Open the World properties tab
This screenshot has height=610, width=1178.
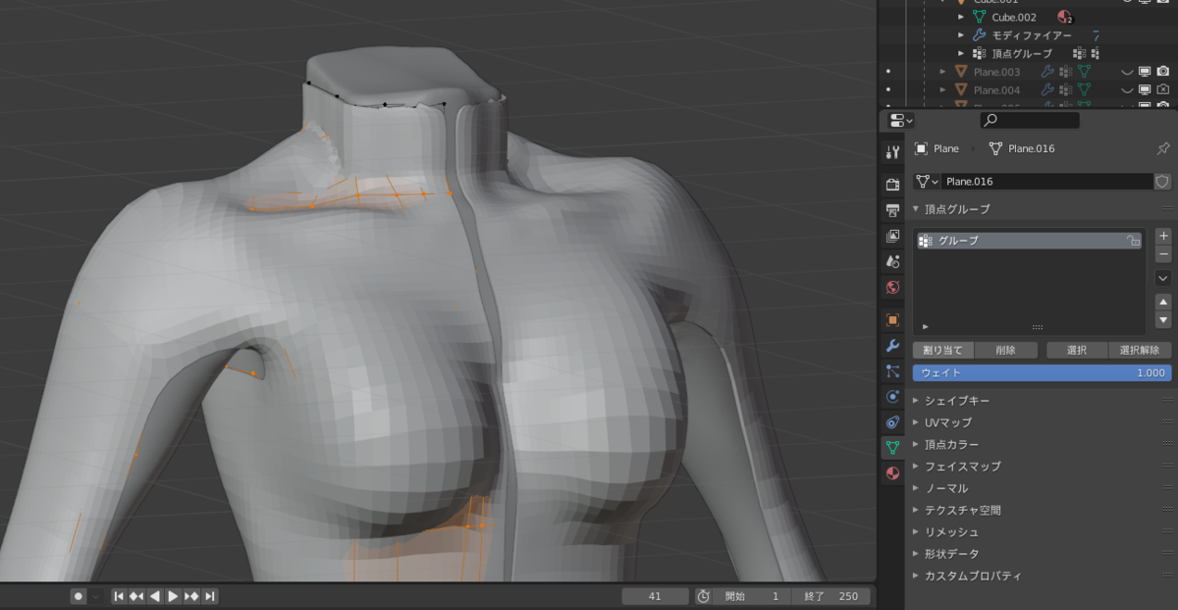(x=892, y=287)
